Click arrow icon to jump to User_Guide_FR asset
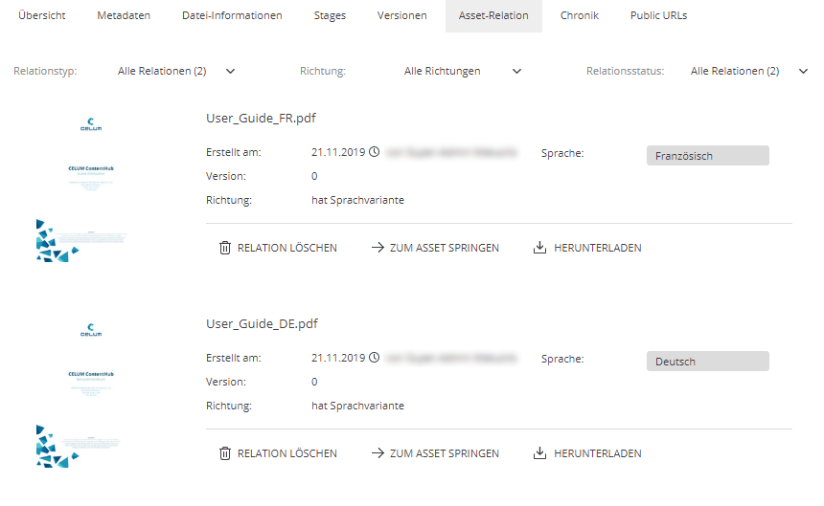 [x=378, y=248]
